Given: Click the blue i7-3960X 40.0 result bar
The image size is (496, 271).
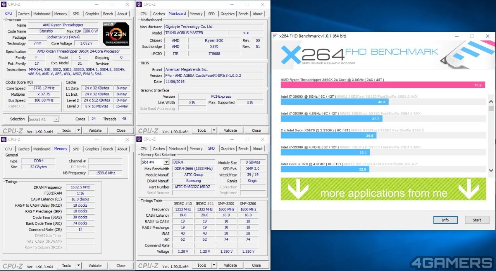Looking at the screenshot, I should [334, 102].
